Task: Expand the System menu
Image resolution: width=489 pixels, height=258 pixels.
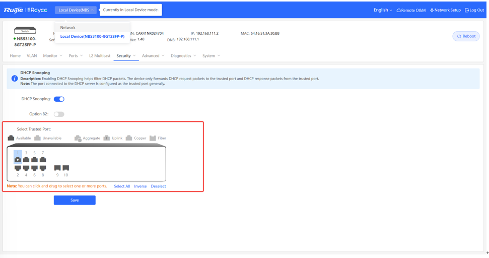Action: point(211,55)
